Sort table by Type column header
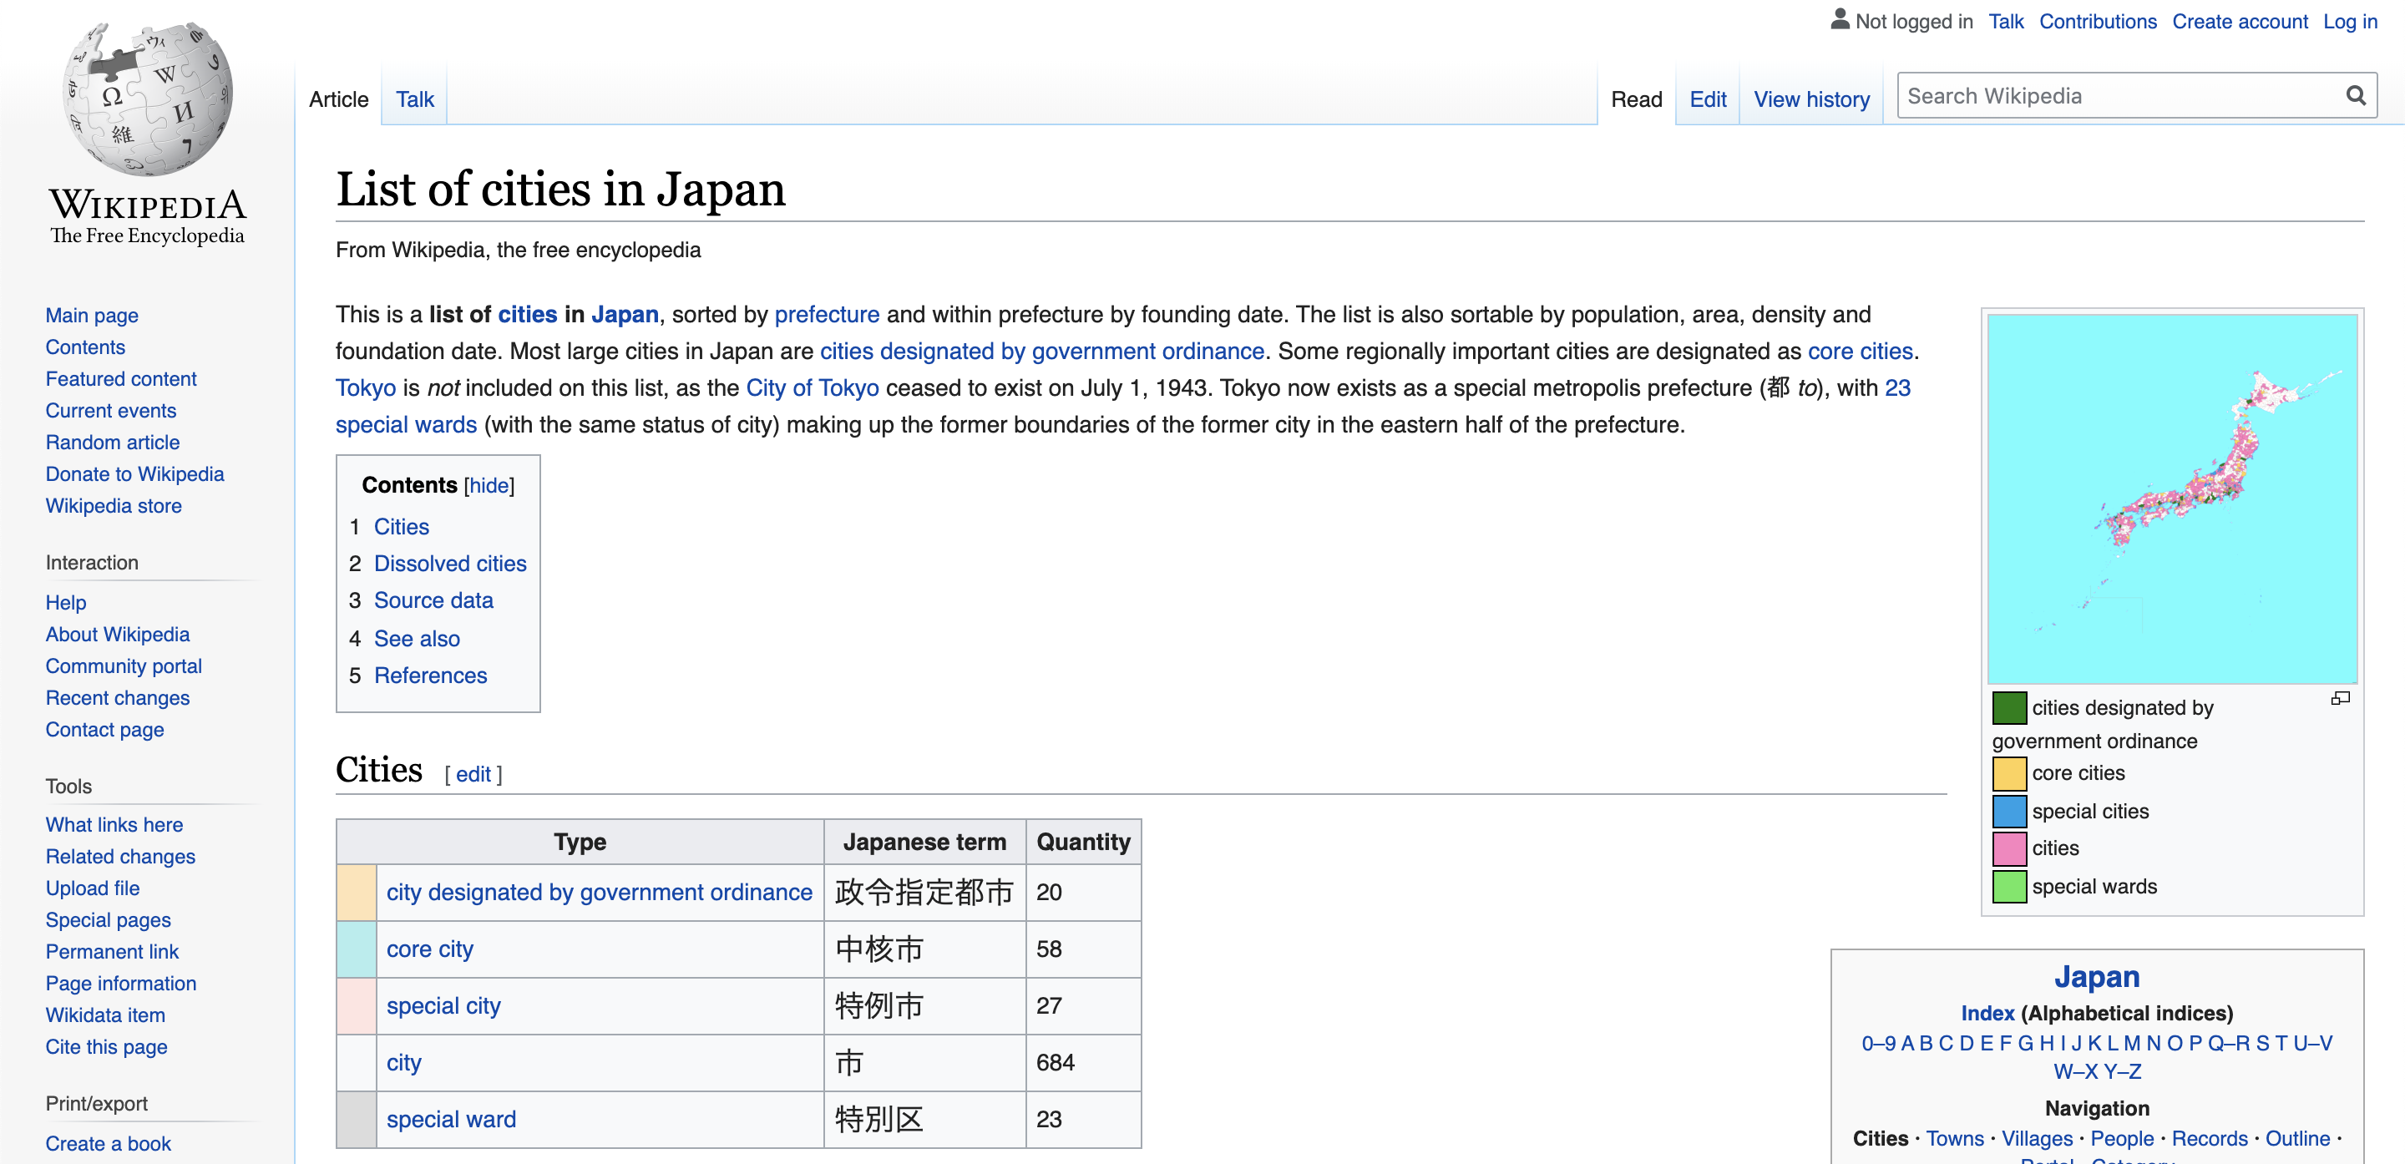This screenshot has height=1164, width=2405. [580, 842]
